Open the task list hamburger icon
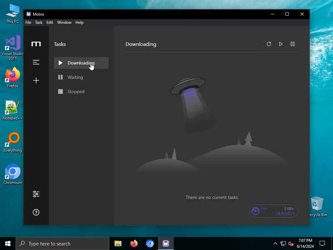 (x=36, y=62)
